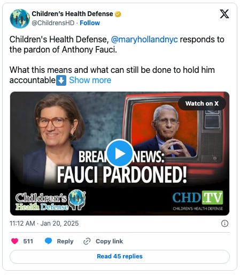Image resolution: width=240 pixels, height=275 pixels.
Task: Follow the ChildrensHD account
Action: coord(90,23)
